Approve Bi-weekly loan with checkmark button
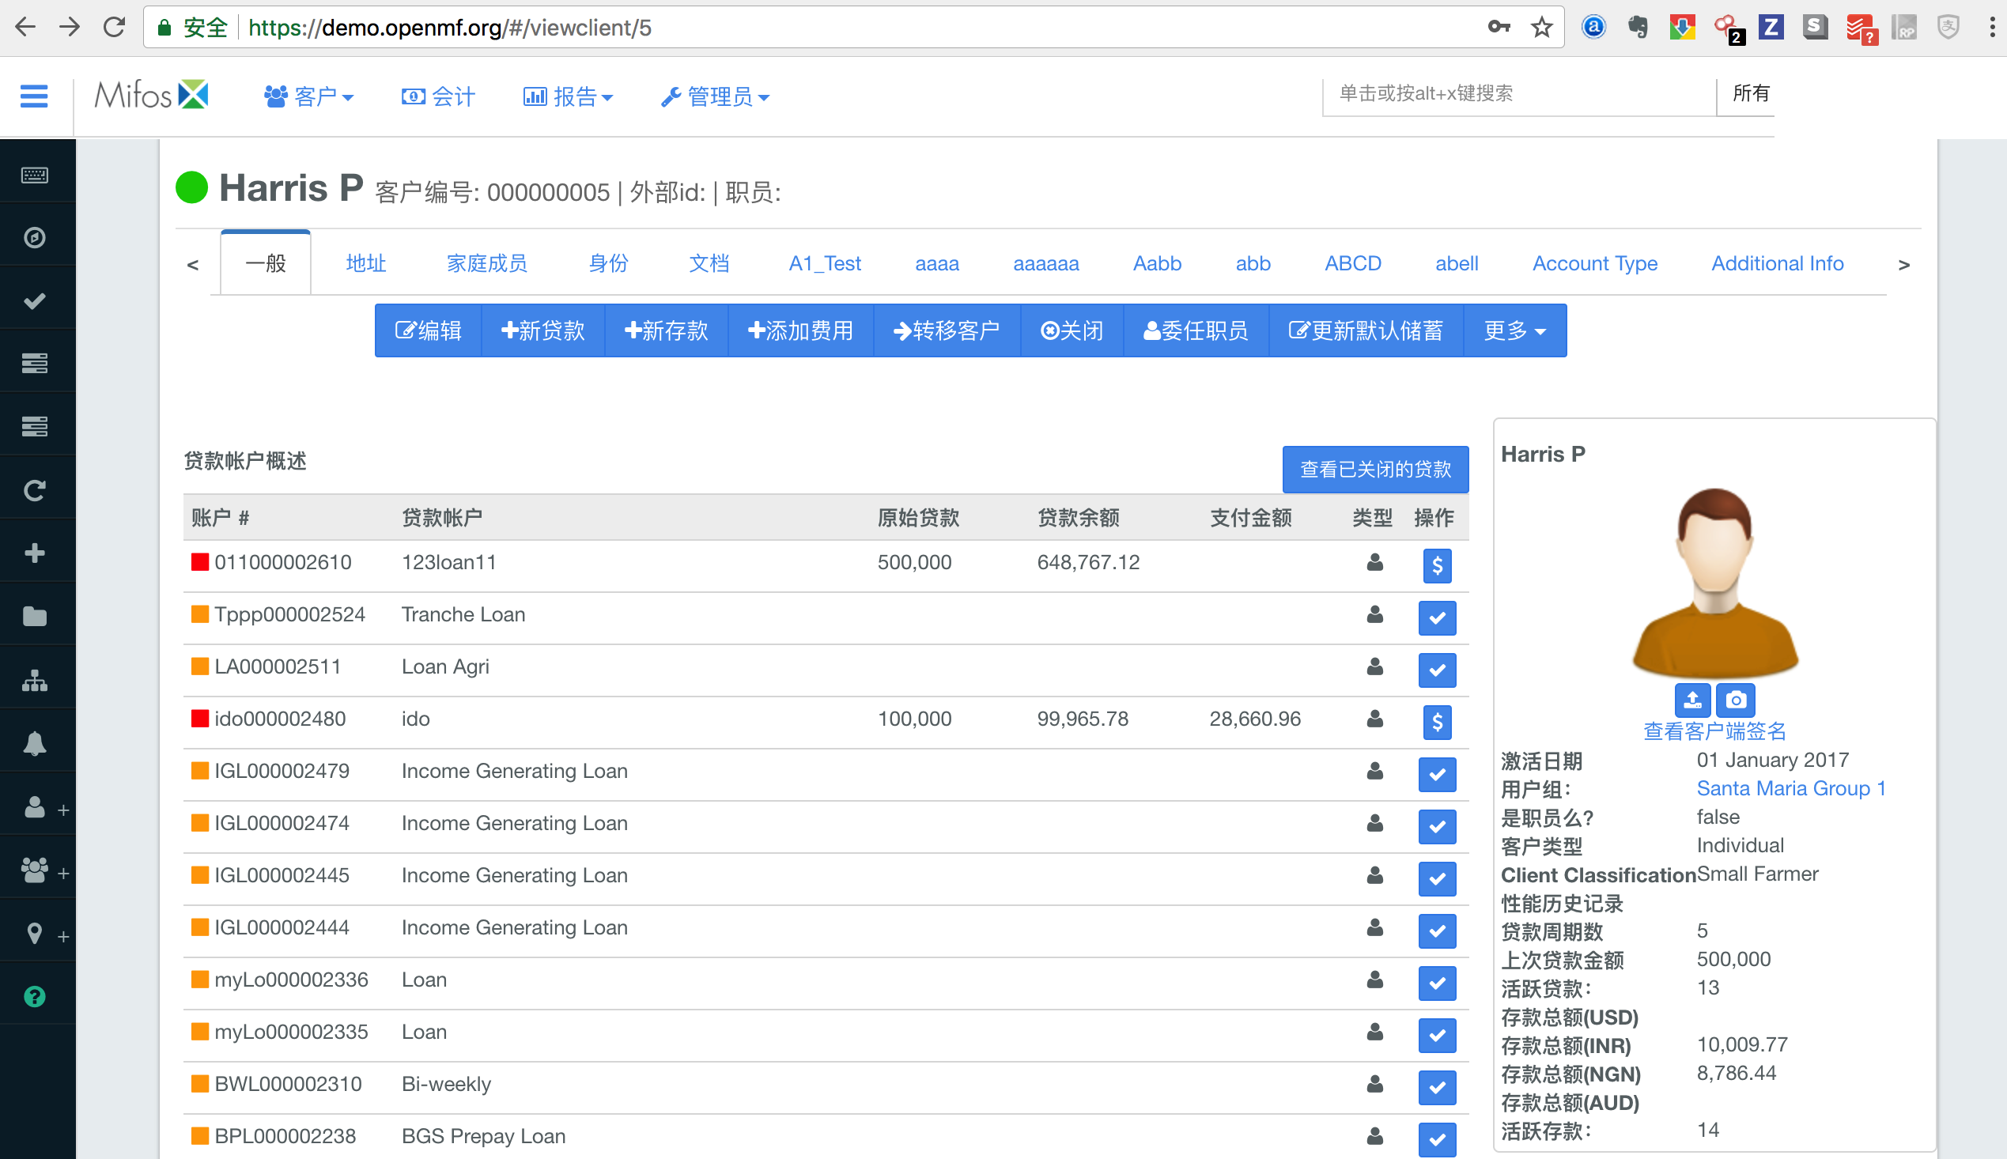Image resolution: width=2007 pixels, height=1159 pixels. (1437, 1086)
